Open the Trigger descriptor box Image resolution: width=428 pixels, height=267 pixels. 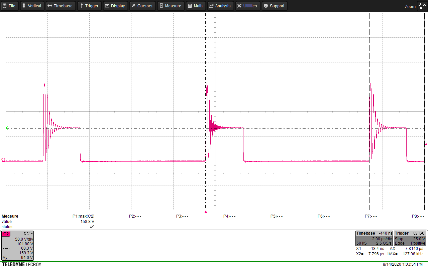coord(410,238)
